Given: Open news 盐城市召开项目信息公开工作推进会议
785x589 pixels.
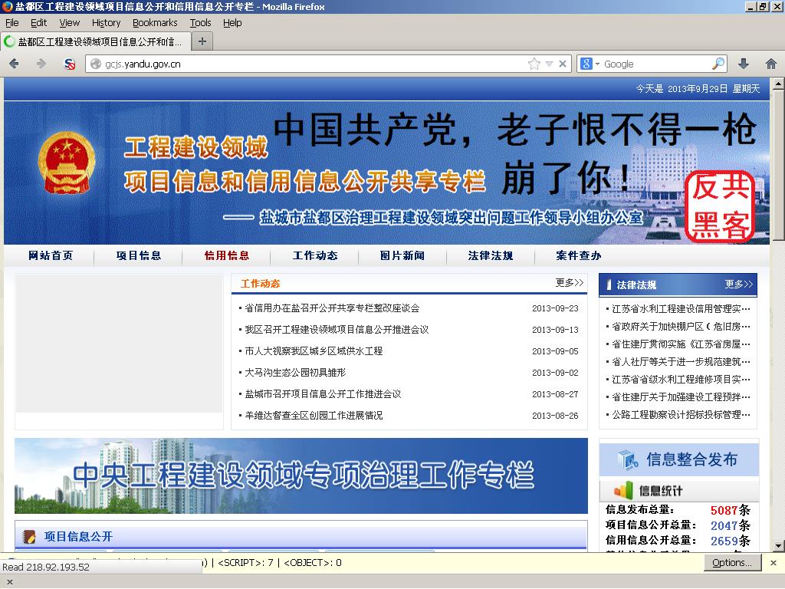Looking at the screenshot, I should pyautogui.click(x=323, y=394).
